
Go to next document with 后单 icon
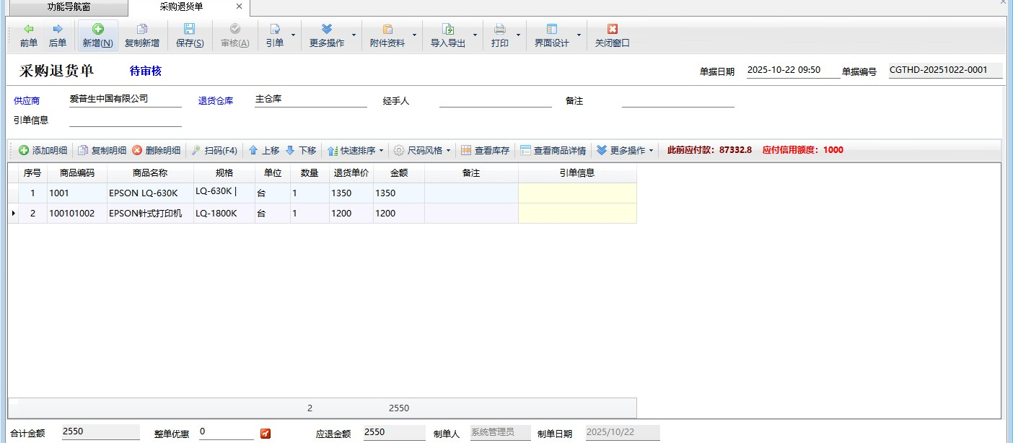(x=58, y=30)
